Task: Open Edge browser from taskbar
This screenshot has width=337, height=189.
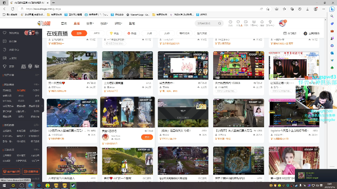Action: coord(30,186)
